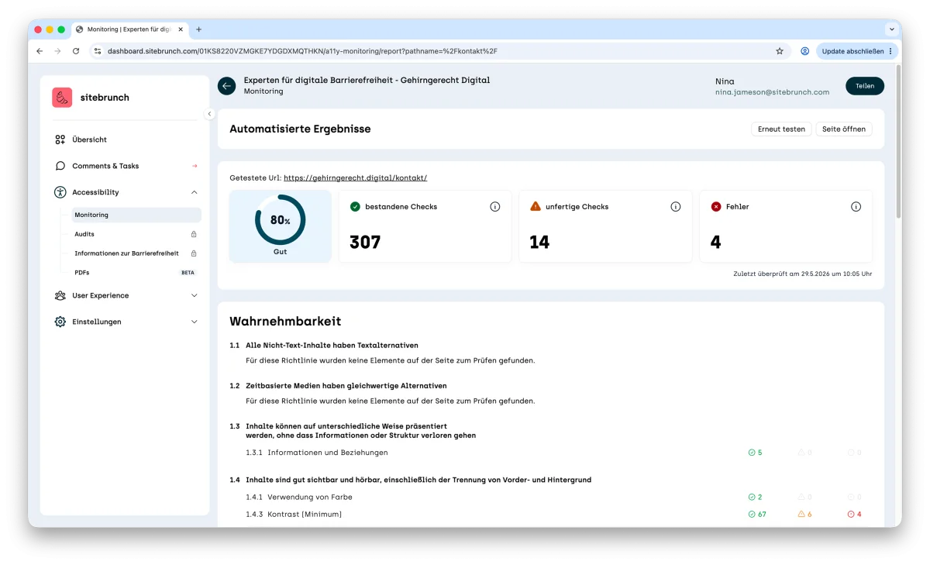Click passed count 5 for row 1.3.1
The height and width of the screenshot is (565, 930).
755,453
